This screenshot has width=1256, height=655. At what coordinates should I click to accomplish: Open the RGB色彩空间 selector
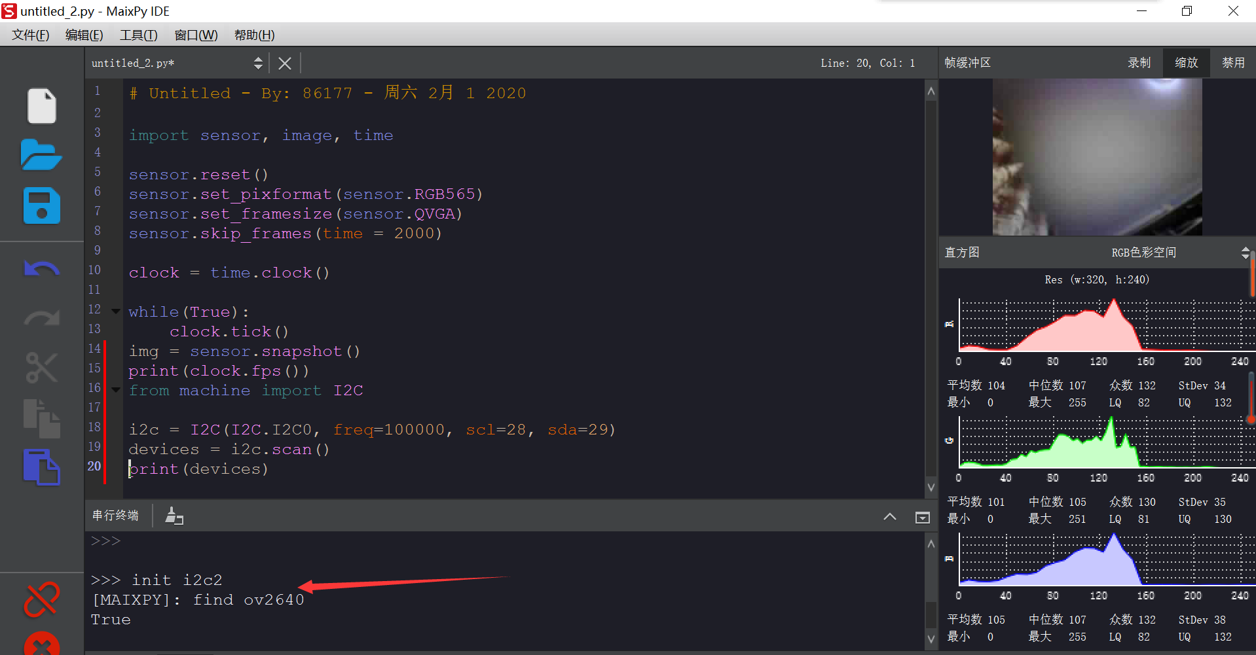[x=1144, y=252]
